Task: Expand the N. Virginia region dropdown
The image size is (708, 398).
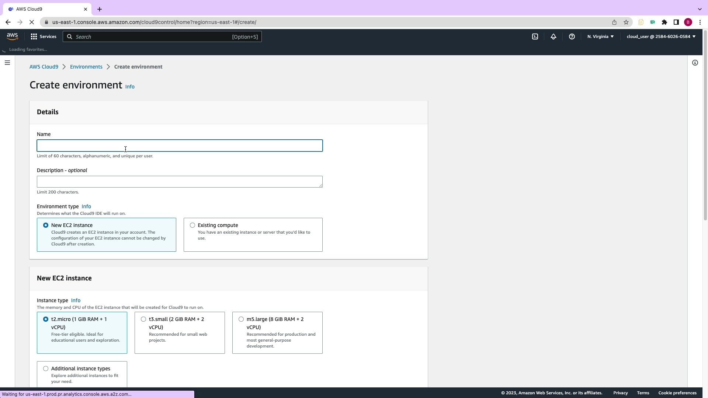Action: 600,36
